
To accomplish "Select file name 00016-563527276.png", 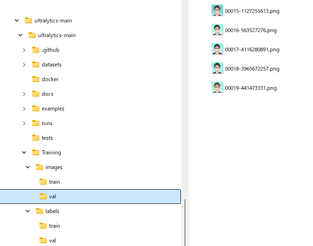I will click(251, 31).
